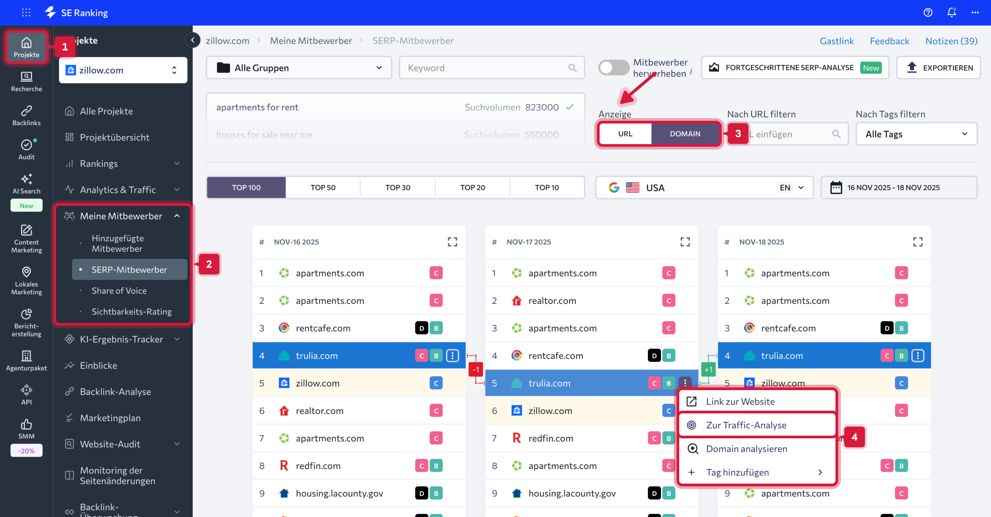Open the help question mark icon
The image size is (991, 517).
[x=928, y=13]
